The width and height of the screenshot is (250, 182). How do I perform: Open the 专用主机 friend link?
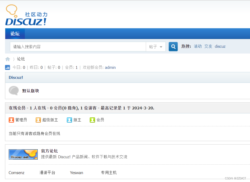[x=109, y=173]
